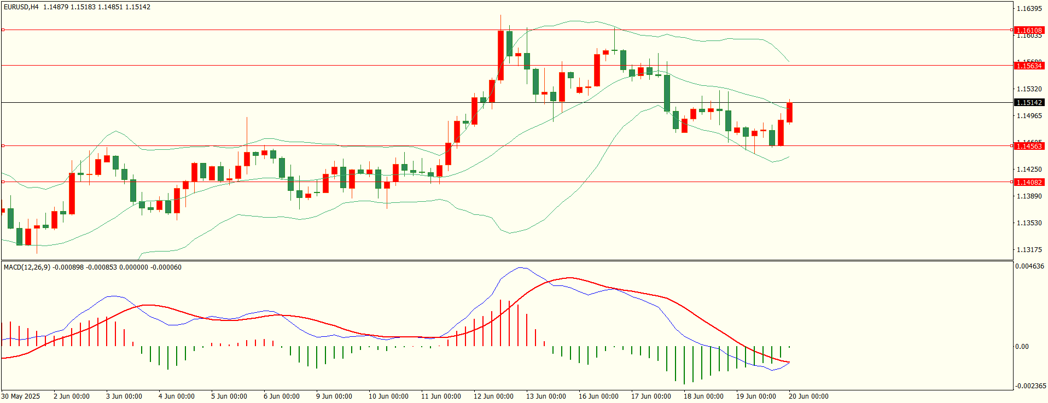Screen dimensions: 1048x403
Task: Click the 3 Jun 00:00 time label
Action: pyautogui.click(x=124, y=396)
